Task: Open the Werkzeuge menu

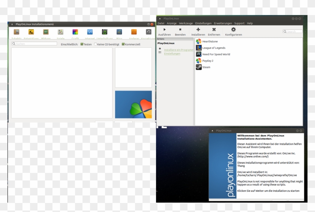Action: pos(186,23)
